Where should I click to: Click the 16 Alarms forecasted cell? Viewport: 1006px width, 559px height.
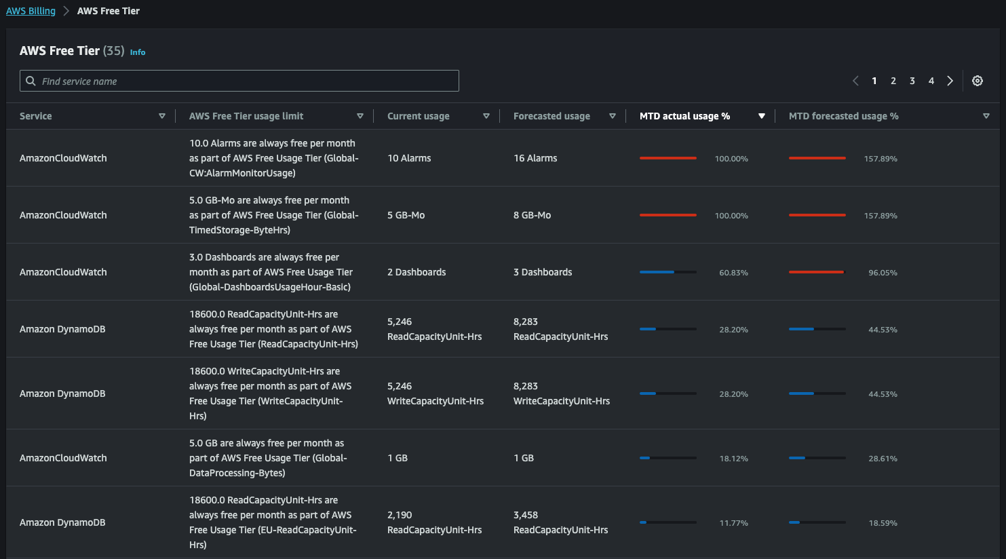(535, 158)
